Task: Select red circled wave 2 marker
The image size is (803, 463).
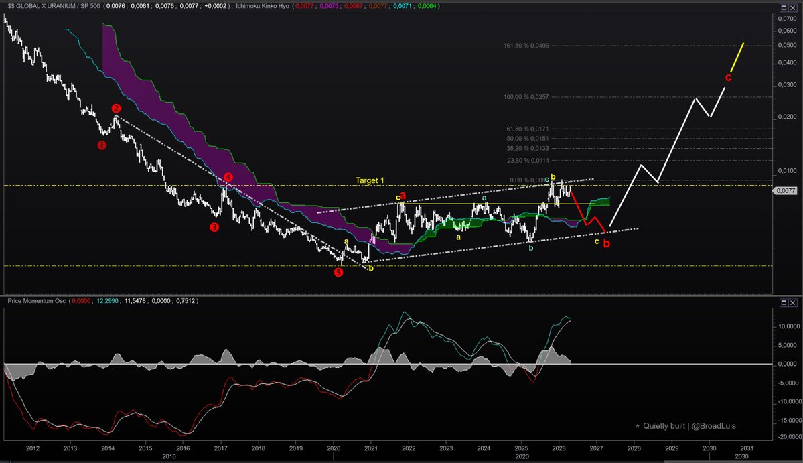Action: pyautogui.click(x=117, y=108)
